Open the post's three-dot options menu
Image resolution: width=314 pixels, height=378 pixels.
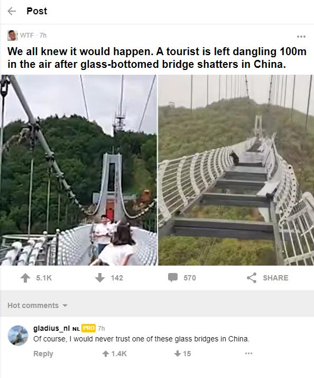[301, 37]
